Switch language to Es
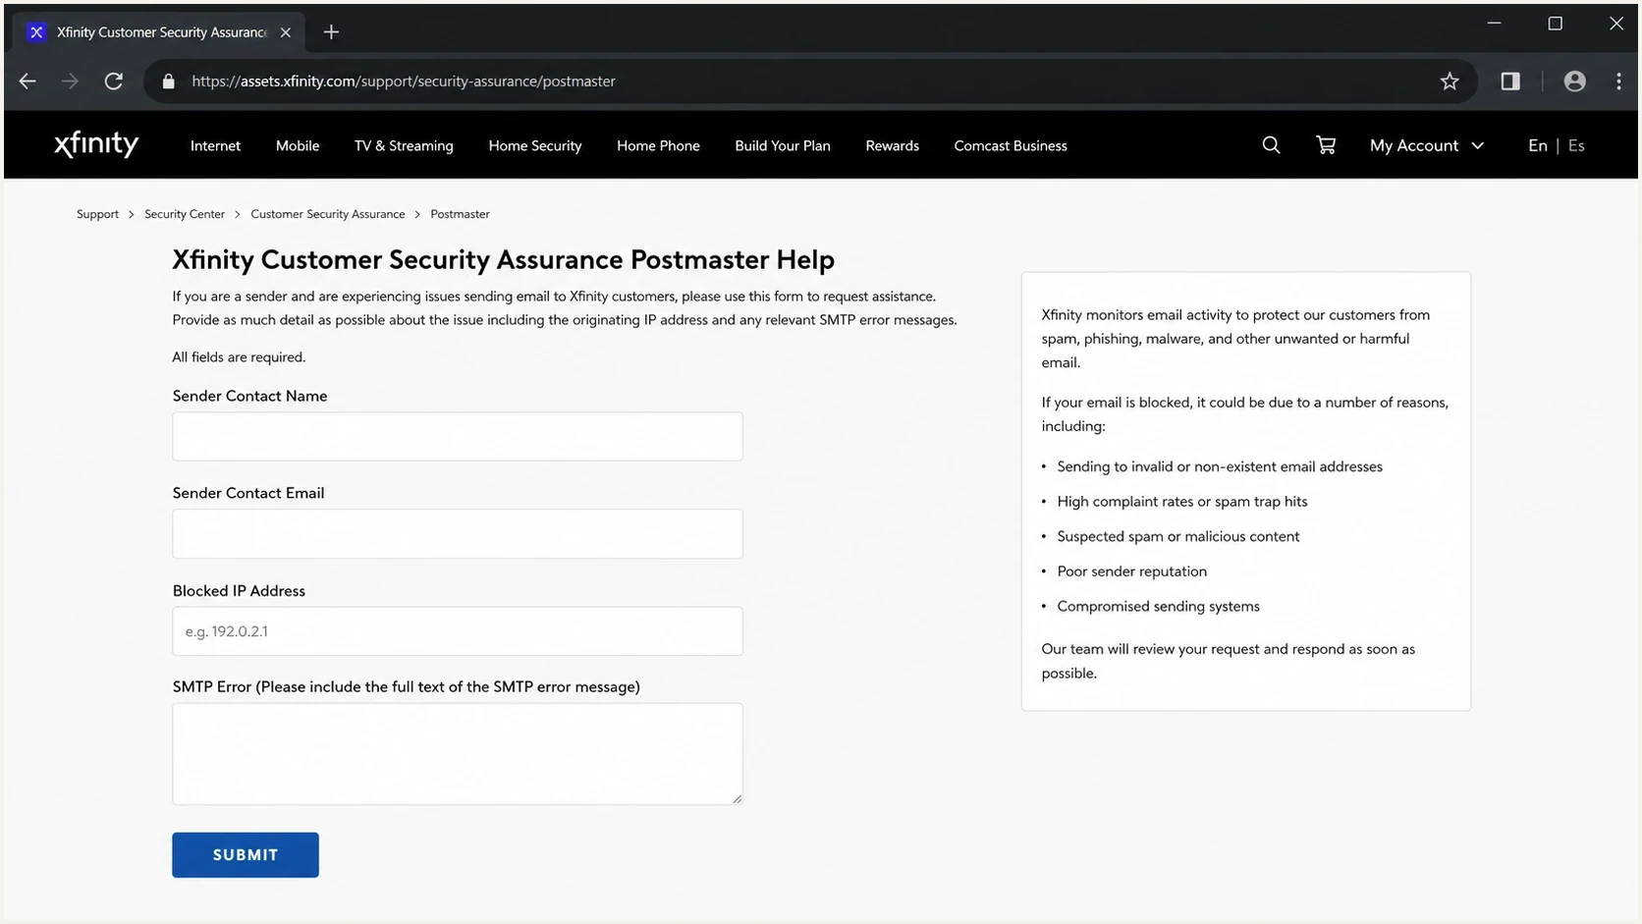The image size is (1642, 924). point(1576,145)
